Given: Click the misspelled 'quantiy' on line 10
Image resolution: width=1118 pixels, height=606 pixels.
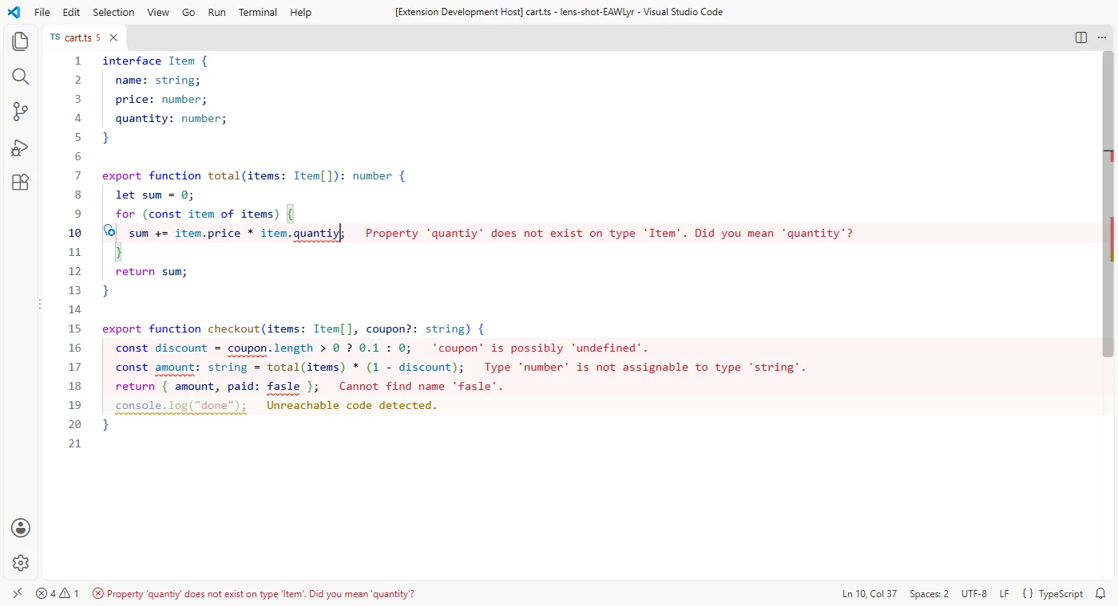Looking at the screenshot, I should (x=316, y=233).
